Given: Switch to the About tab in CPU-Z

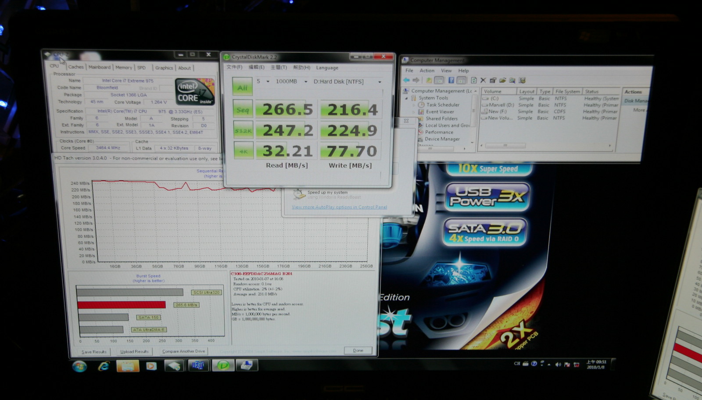Looking at the screenshot, I should click(184, 68).
